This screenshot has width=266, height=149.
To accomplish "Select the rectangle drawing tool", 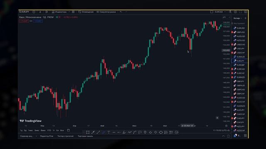I will coord(88,132).
